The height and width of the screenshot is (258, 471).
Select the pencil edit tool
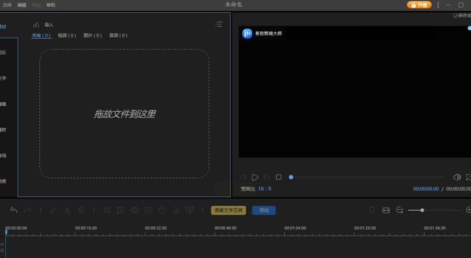point(53,210)
